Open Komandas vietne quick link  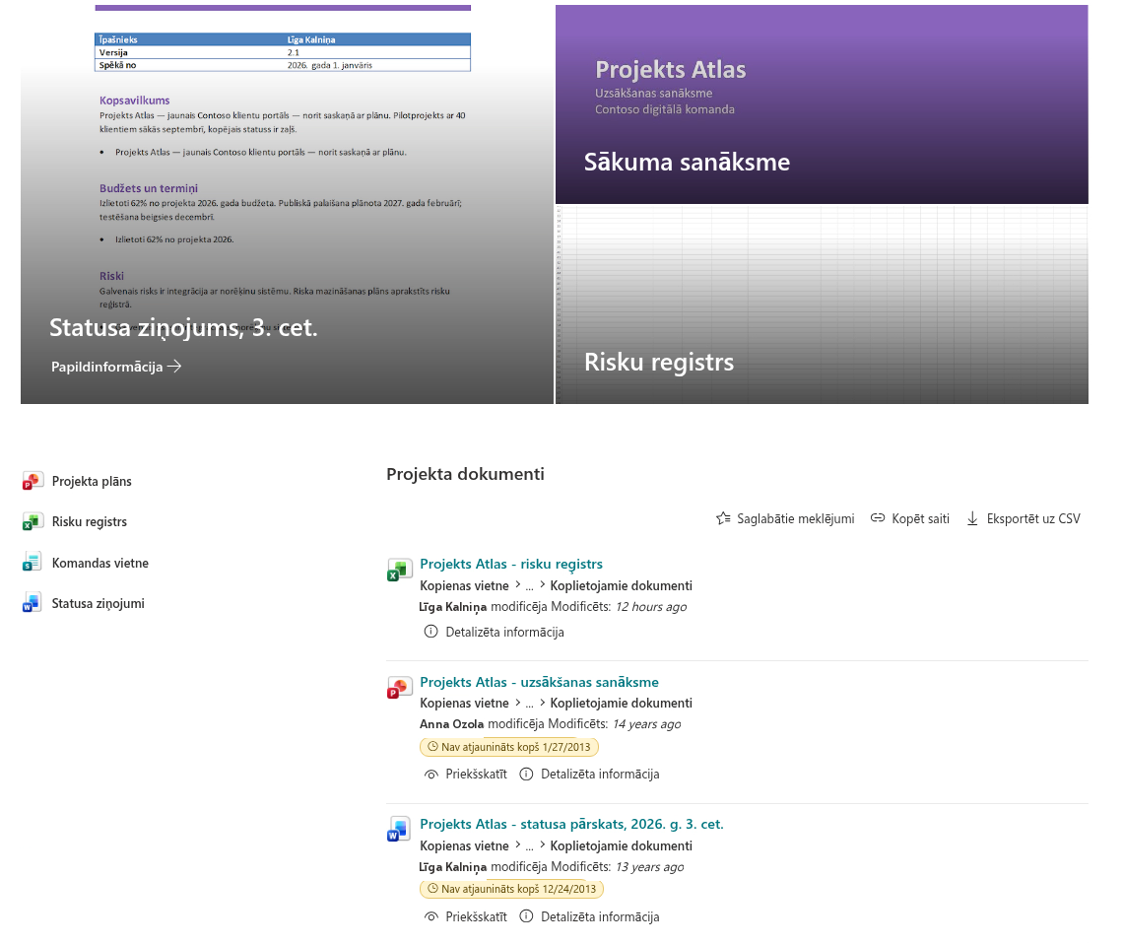tap(100, 563)
